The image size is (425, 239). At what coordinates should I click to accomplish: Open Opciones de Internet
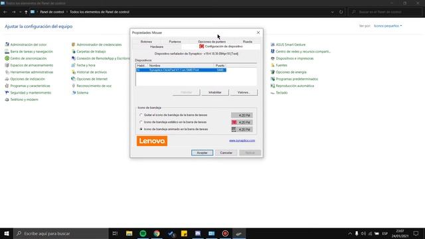[x=90, y=79]
